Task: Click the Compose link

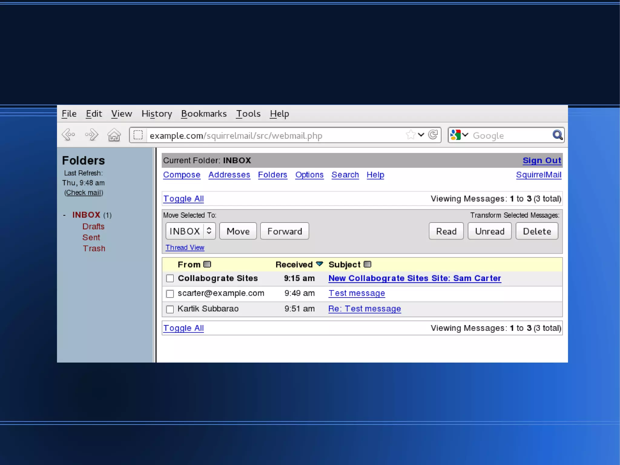Action: [182, 175]
